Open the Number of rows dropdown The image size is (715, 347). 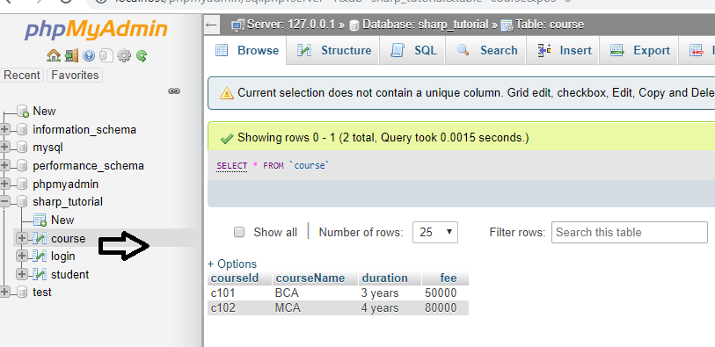(x=435, y=232)
